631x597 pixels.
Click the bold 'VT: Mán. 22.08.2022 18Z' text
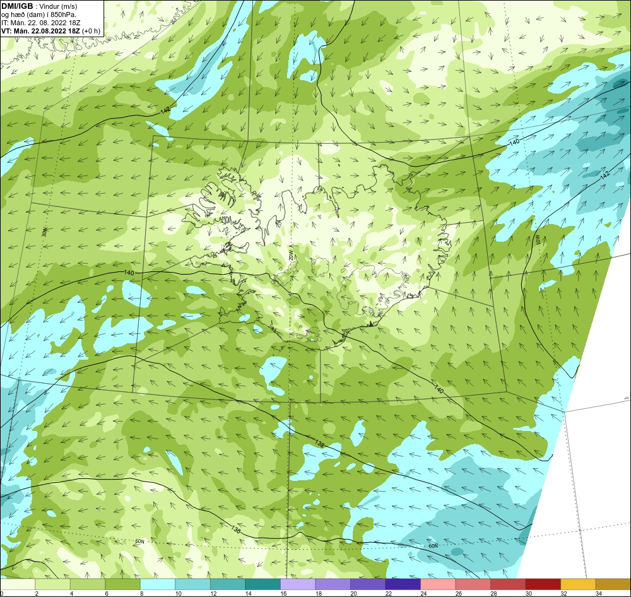coord(40,31)
